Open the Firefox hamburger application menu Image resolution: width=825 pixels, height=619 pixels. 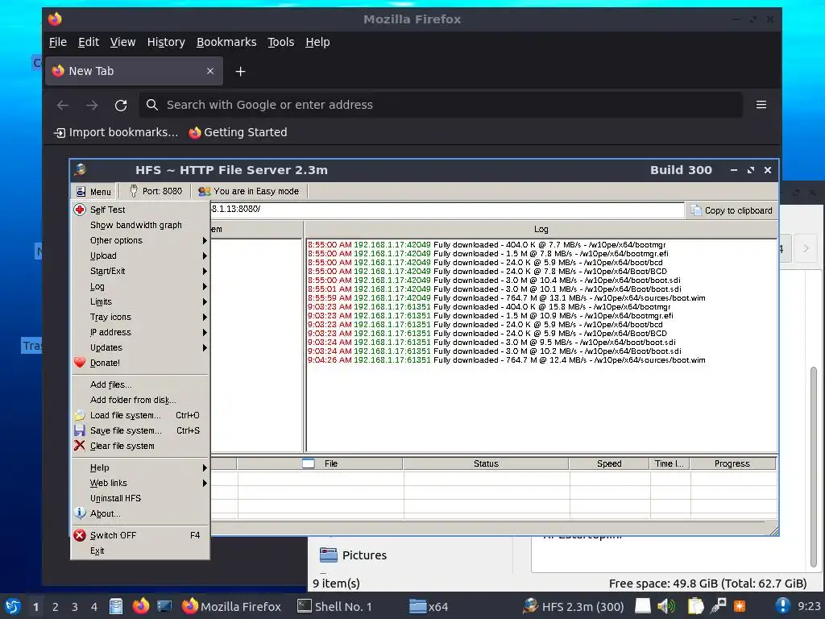point(761,105)
